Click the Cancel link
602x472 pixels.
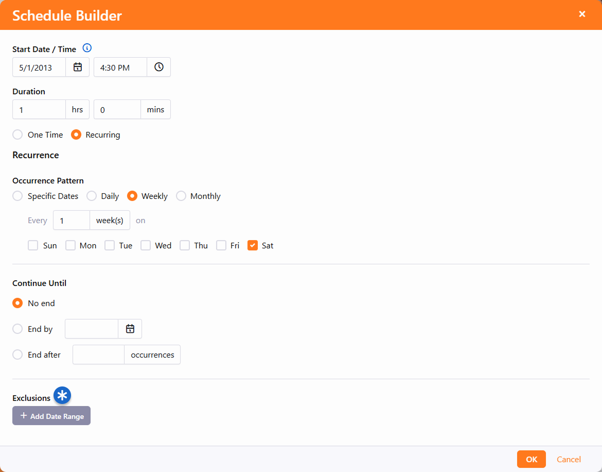coord(569,459)
